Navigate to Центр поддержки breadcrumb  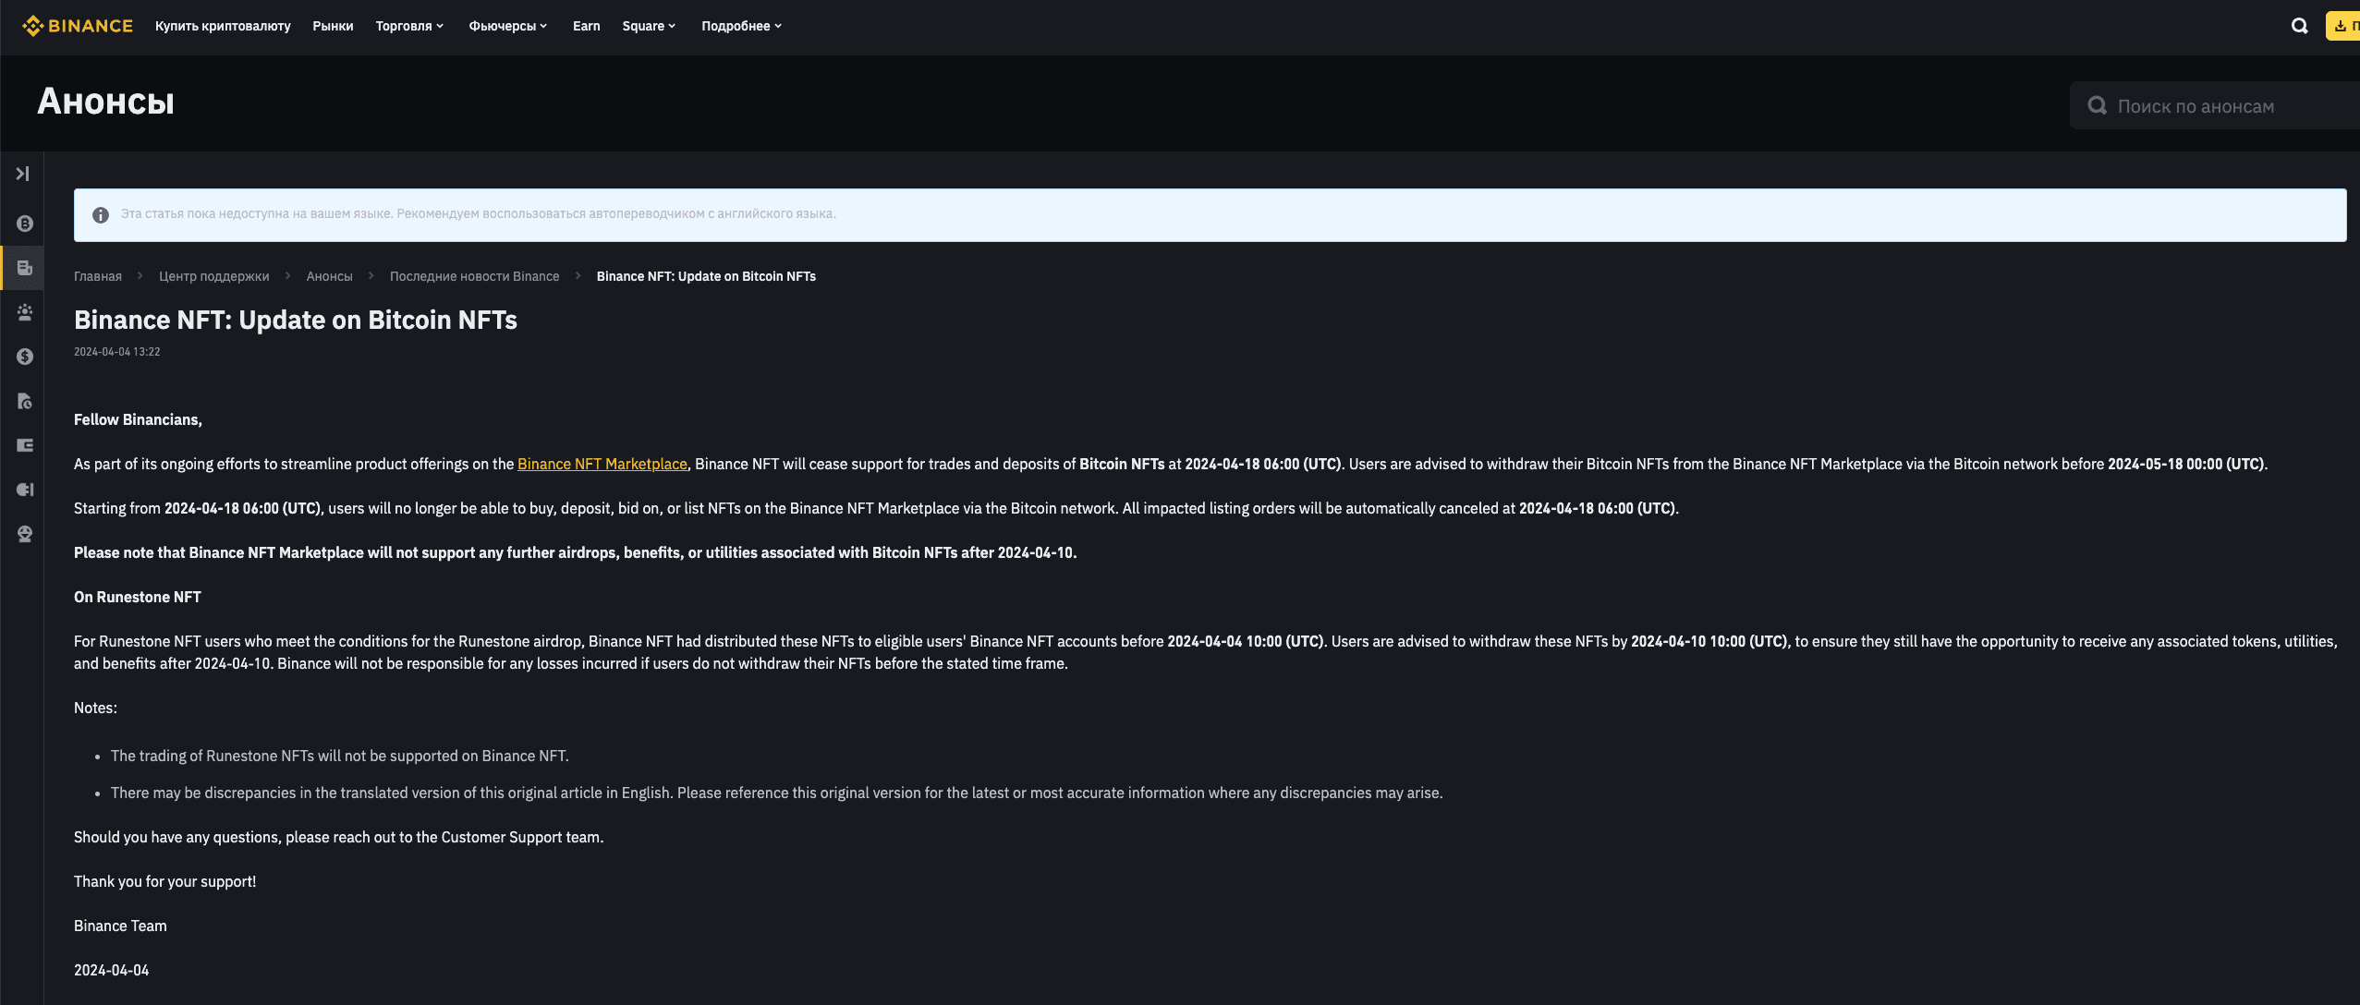coord(213,275)
